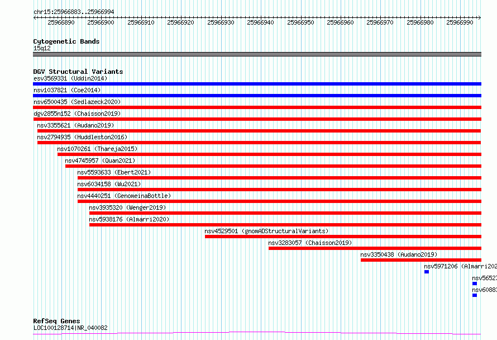The width and height of the screenshot is (497, 340).
Task: Click the dgv2855n152 (Chaisson2019) label
Action: click(x=77, y=114)
